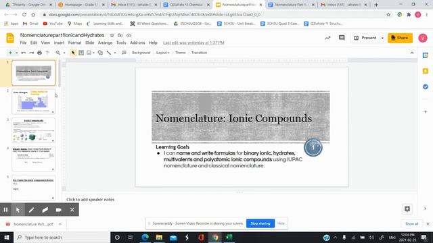The width and height of the screenshot is (433, 243).
Task: Insert a text box
Action: click(x=81, y=53)
